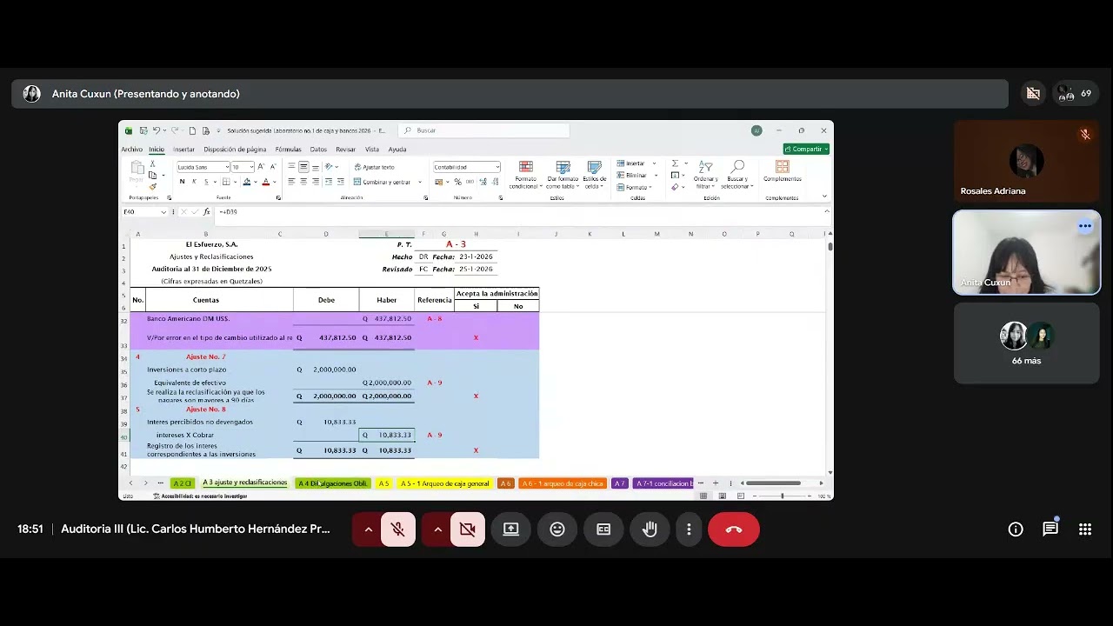The height and width of the screenshot is (626, 1113).
Task: Open sheet tab A 5 - 1 Arqueo de caja general
Action: pyautogui.click(x=444, y=483)
